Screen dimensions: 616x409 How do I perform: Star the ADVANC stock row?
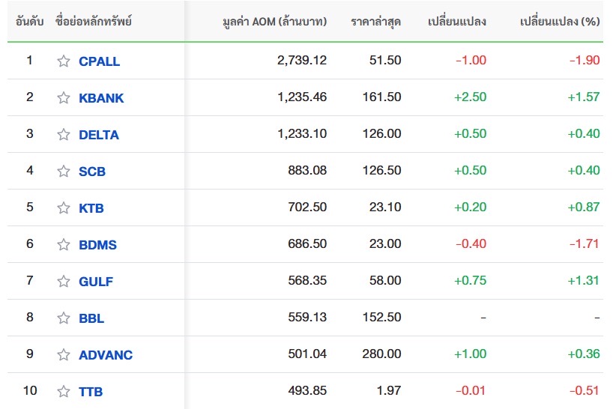point(63,354)
